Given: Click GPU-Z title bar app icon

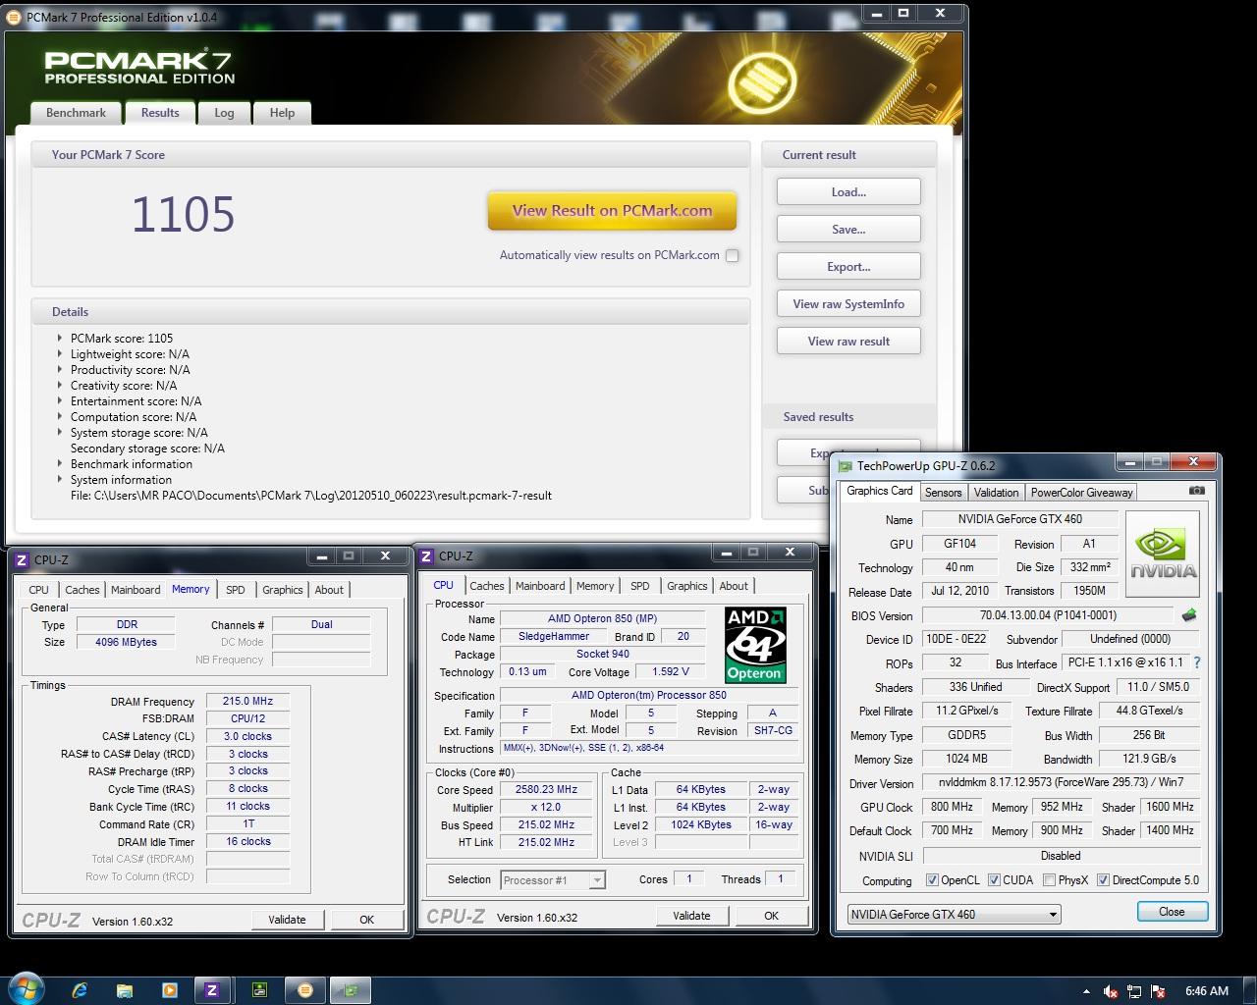Looking at the screenshot, I should click(846, 466).
